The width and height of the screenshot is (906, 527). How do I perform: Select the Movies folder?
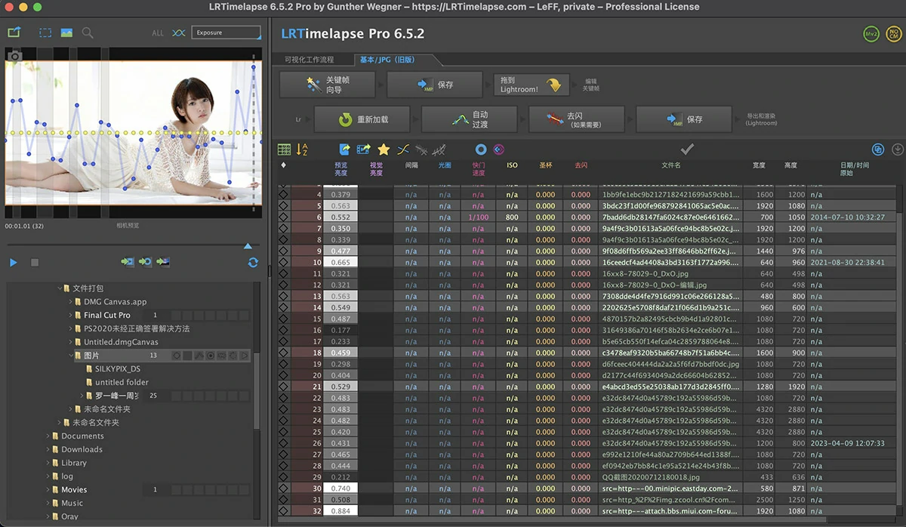coord(74,489)
